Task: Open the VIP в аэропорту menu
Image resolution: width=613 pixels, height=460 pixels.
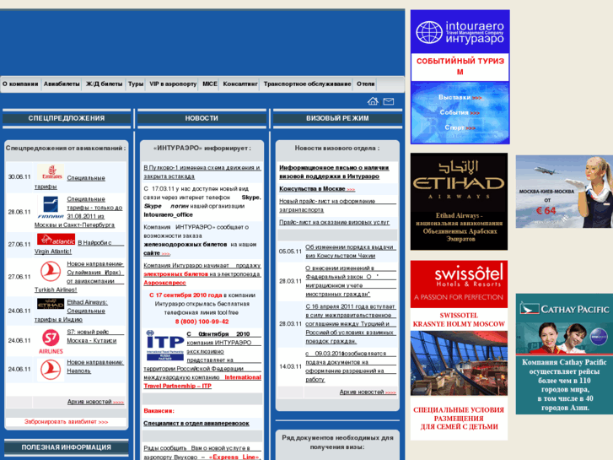Action: pos(172,84)
